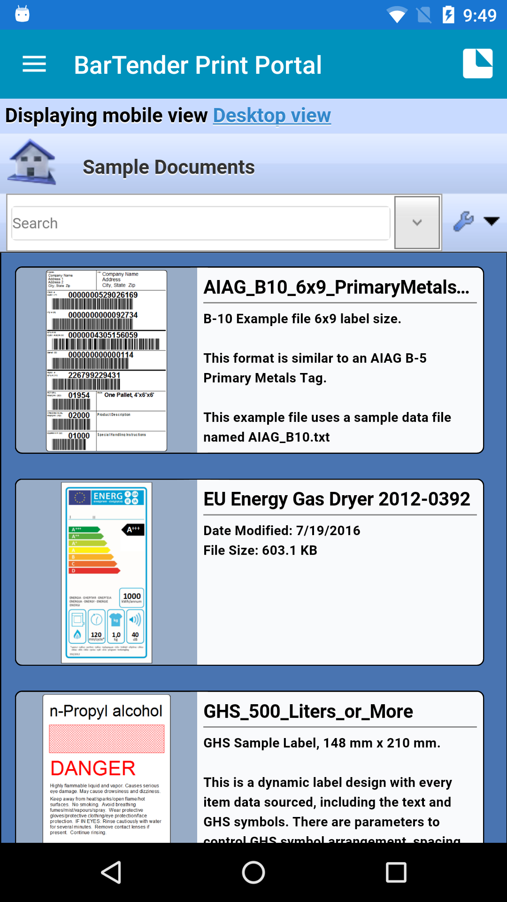Viewport: 507px width, 902px height.
Task: Tap the Android recent apps button
Action: point(396,872)
